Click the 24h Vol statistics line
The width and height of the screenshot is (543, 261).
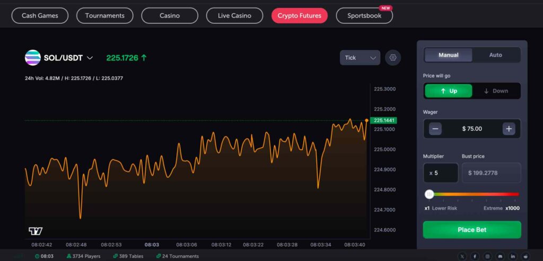(x=74, y=78)
